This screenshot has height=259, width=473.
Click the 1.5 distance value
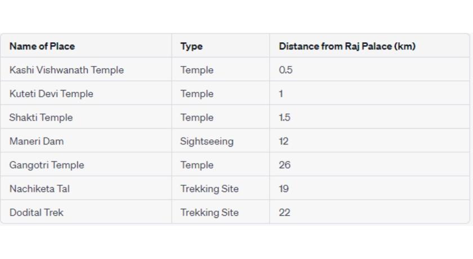[284, 117]
